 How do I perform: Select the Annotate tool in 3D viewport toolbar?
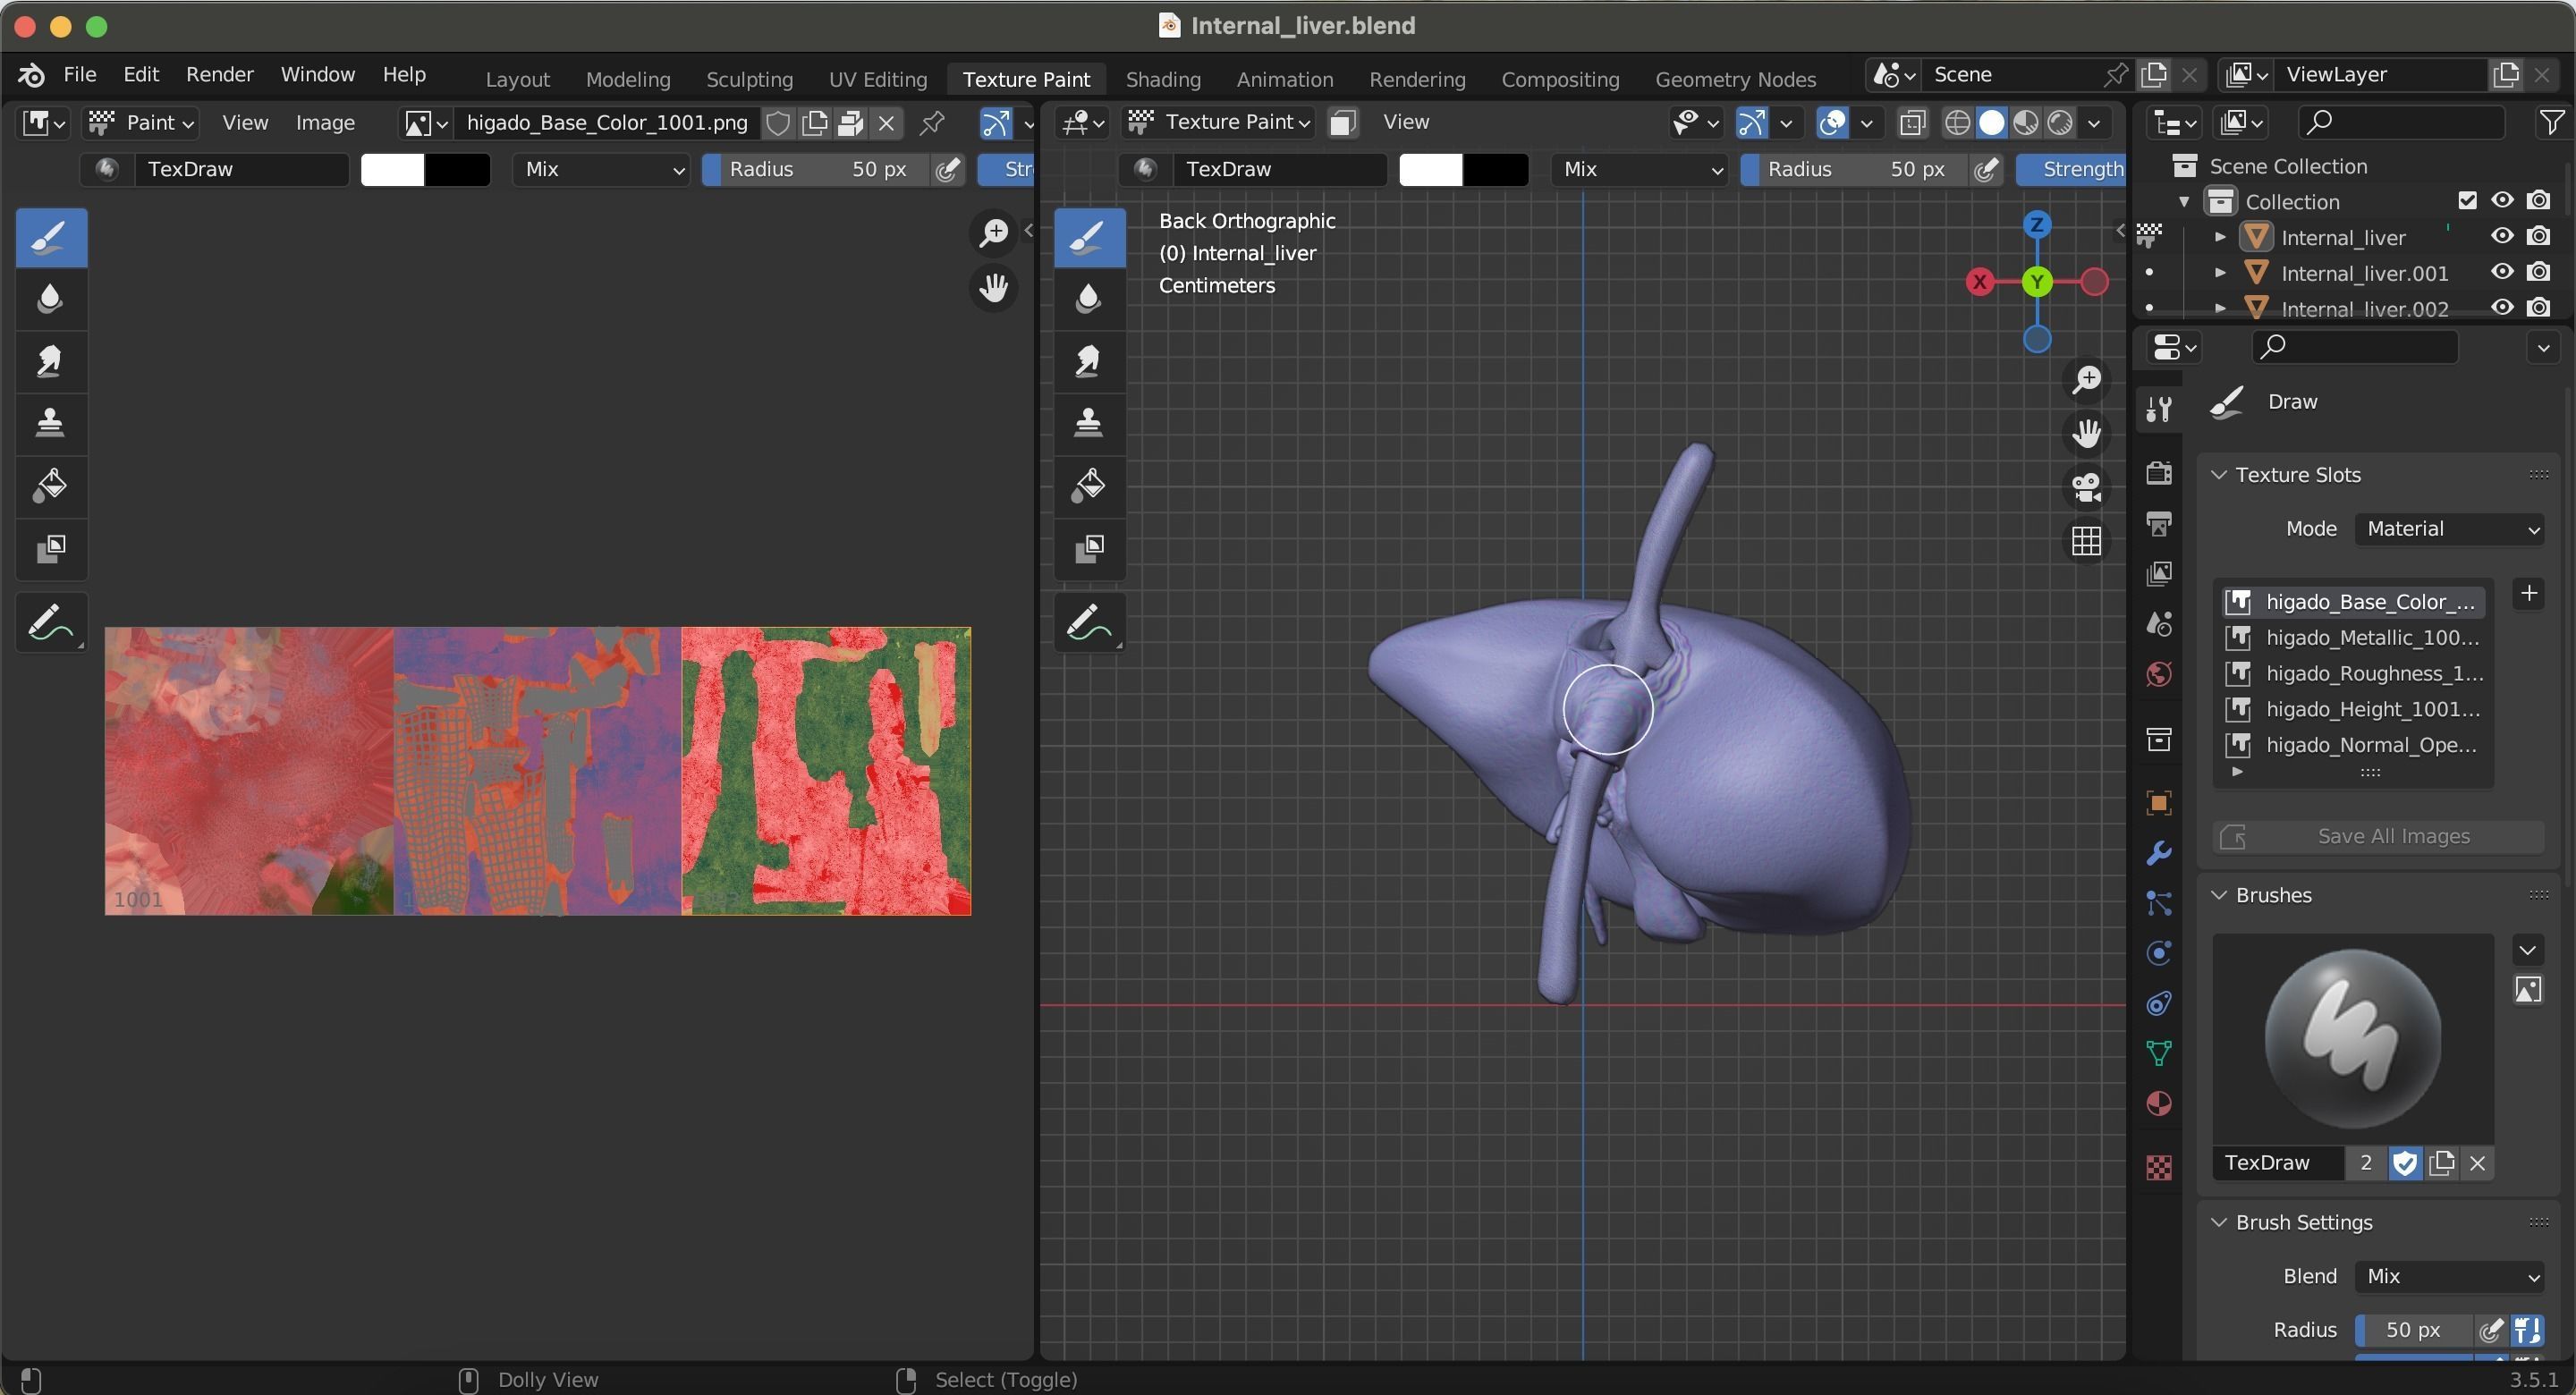[1089, 622]
